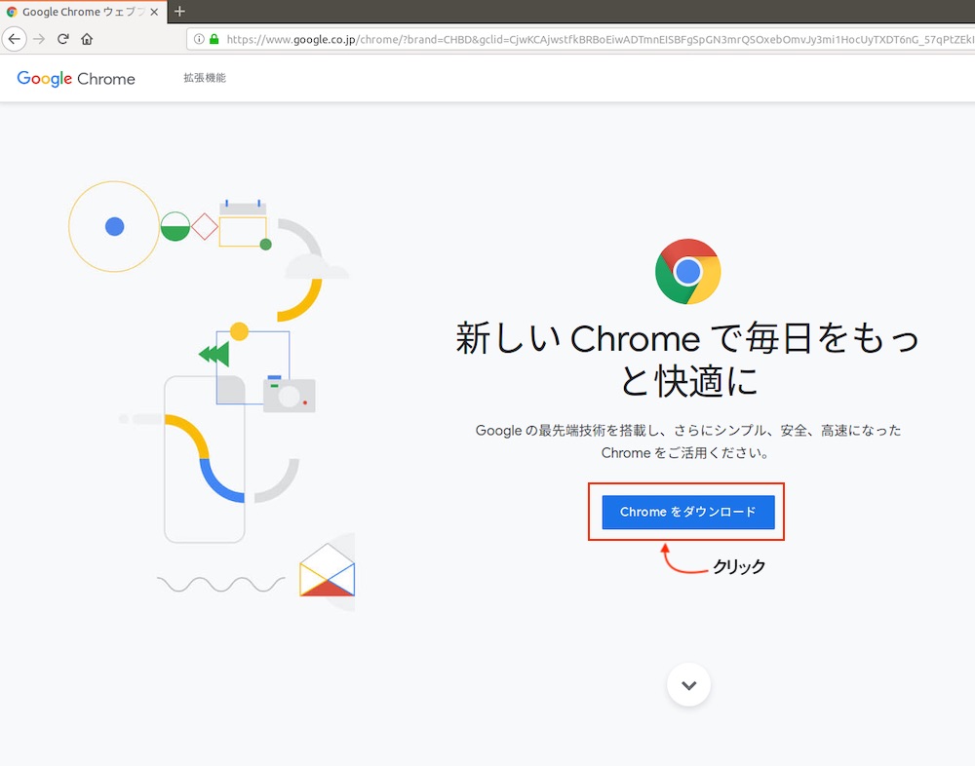Click the large Chrome logo icon
The height and width of the screenshot is (766, 975).
(687, 272)
